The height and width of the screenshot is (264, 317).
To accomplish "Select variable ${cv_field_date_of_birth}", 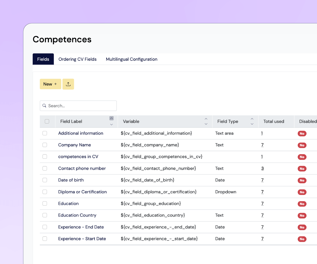I will [x=147, y=180].
